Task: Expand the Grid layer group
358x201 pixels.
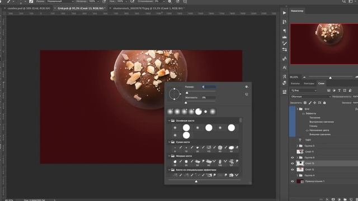Action: click(x=297, y=109)
